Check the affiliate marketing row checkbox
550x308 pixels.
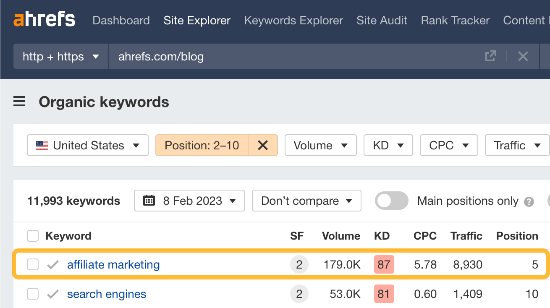[x=32, y=264]
